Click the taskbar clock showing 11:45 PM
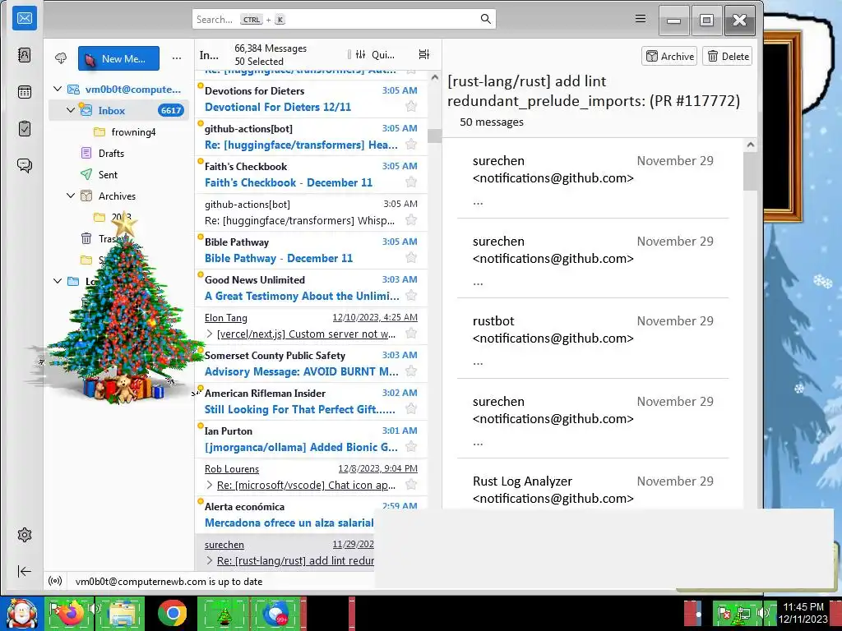 pyautogui.click(x=803, y=613)
